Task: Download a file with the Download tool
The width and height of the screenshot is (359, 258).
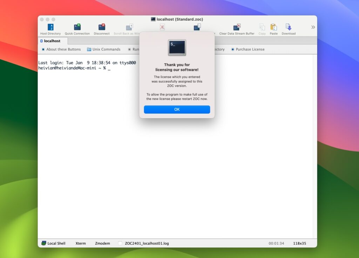Action: pyautogui.click(x=288, y=28)
